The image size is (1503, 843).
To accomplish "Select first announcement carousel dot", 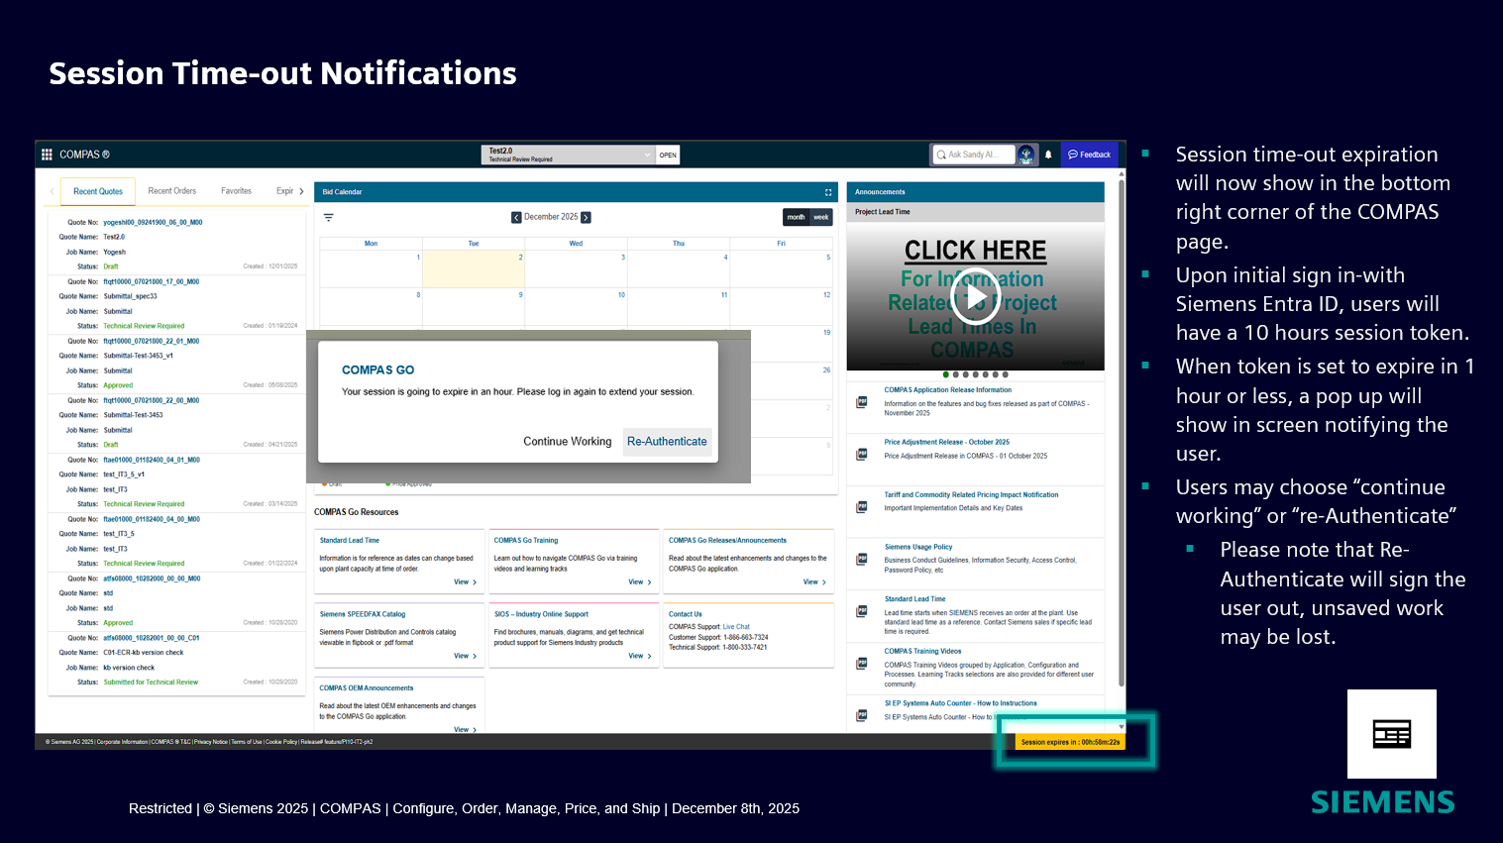I will click(946, 374).
